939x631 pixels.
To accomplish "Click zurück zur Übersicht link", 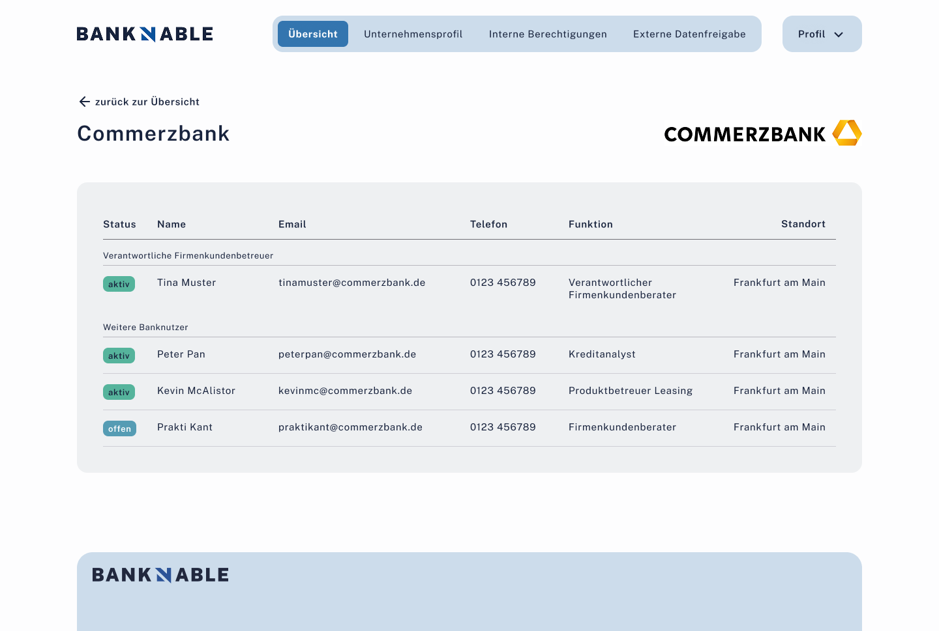I will (x=147, y=102).
